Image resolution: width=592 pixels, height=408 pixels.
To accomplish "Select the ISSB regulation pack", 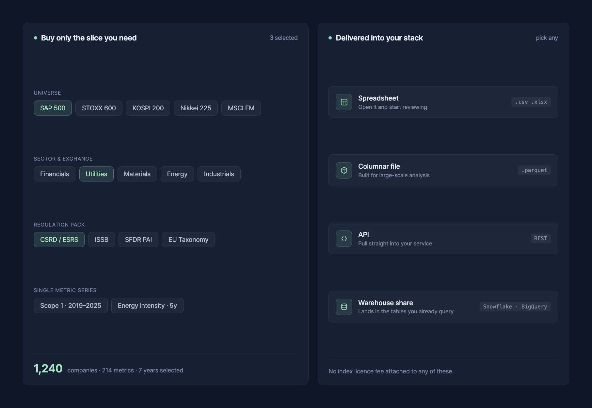I will click(x=102, y=240).
